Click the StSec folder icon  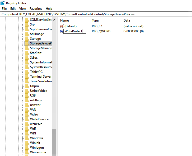[27, 58]
